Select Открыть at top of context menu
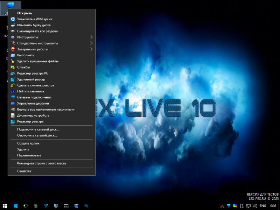Screen dimensions: 280x210 click(24, 13)
